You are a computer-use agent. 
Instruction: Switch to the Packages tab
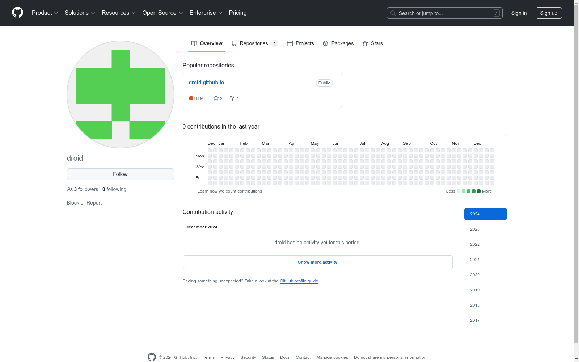338,43
